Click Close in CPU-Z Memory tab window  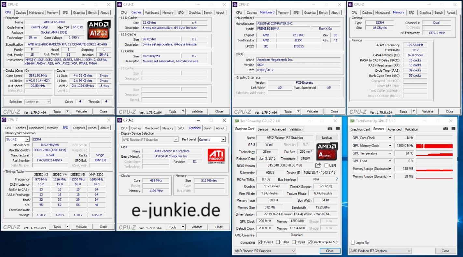coord(450,111)
